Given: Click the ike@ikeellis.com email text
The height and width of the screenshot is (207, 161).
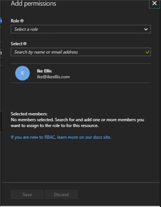Looking at the screenshot, I should 53,77.
